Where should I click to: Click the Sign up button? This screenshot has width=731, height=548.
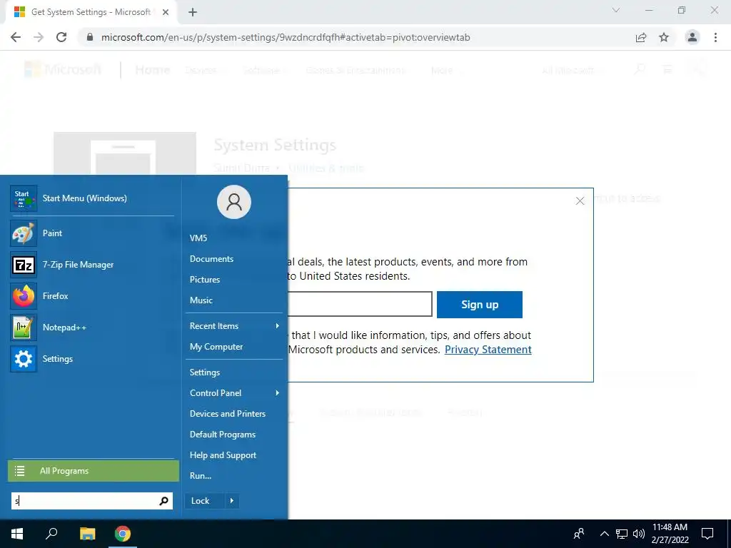[x=479, y=305]
